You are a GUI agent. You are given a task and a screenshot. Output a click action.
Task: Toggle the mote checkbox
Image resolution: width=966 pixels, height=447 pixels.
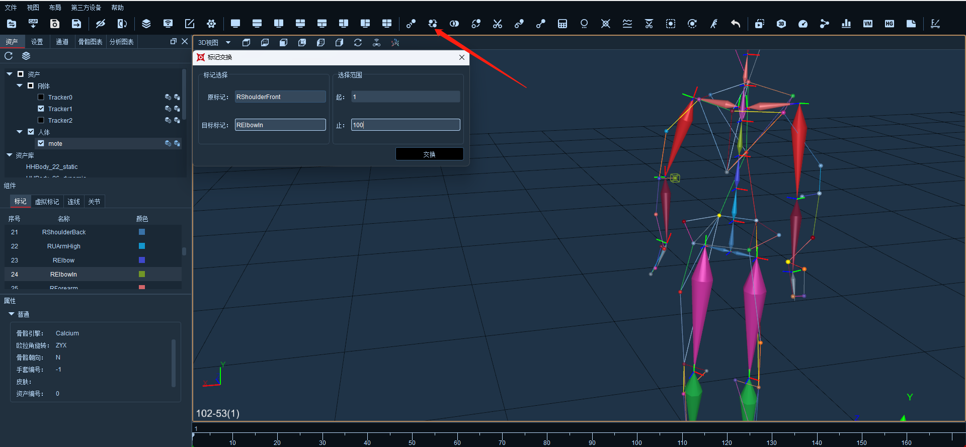[41, 143]
